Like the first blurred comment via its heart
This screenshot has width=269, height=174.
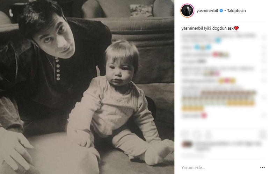tap(264, 38)
